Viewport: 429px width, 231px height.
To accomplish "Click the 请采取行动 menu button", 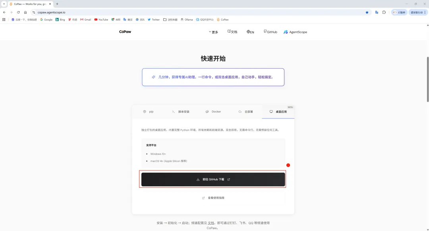I will [x=418, y=12].
